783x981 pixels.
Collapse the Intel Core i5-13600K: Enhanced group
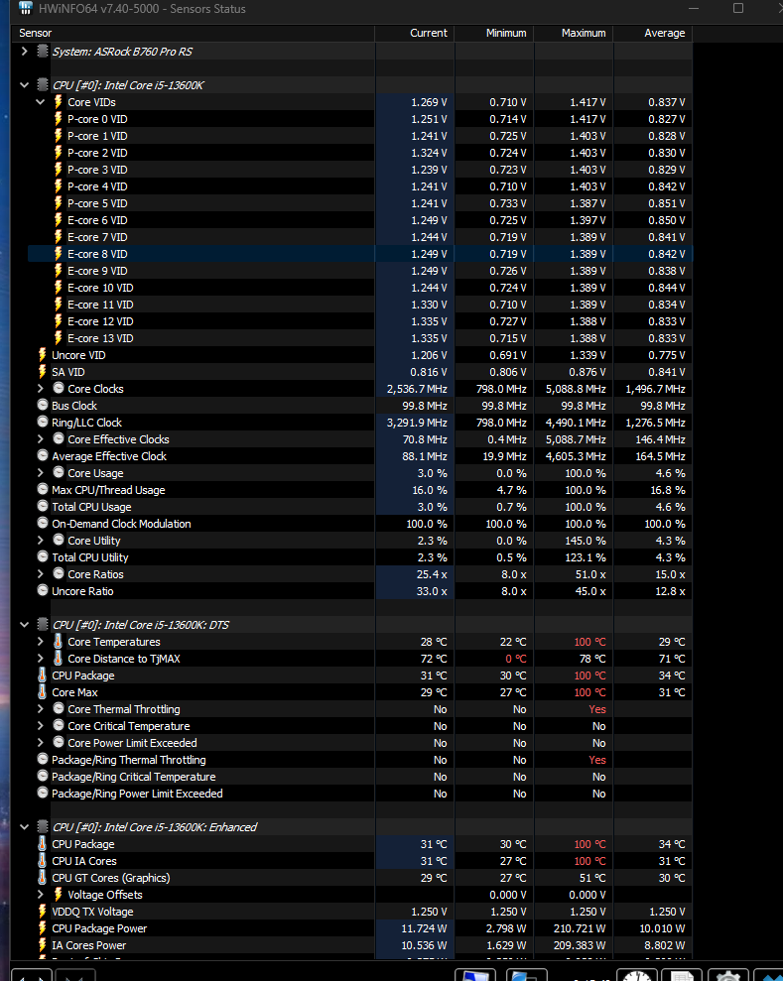coord(25,827)
